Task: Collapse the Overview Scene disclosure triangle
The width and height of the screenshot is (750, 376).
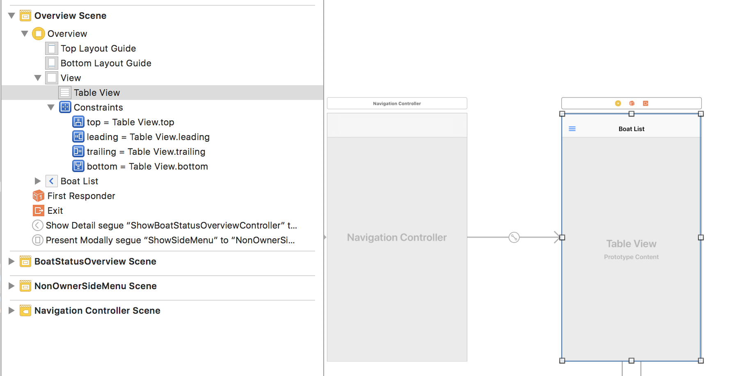Action: [x=11, y=16]
